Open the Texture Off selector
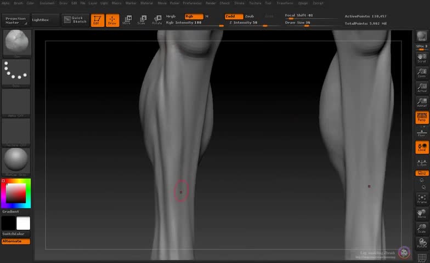 tap(16, 133)
